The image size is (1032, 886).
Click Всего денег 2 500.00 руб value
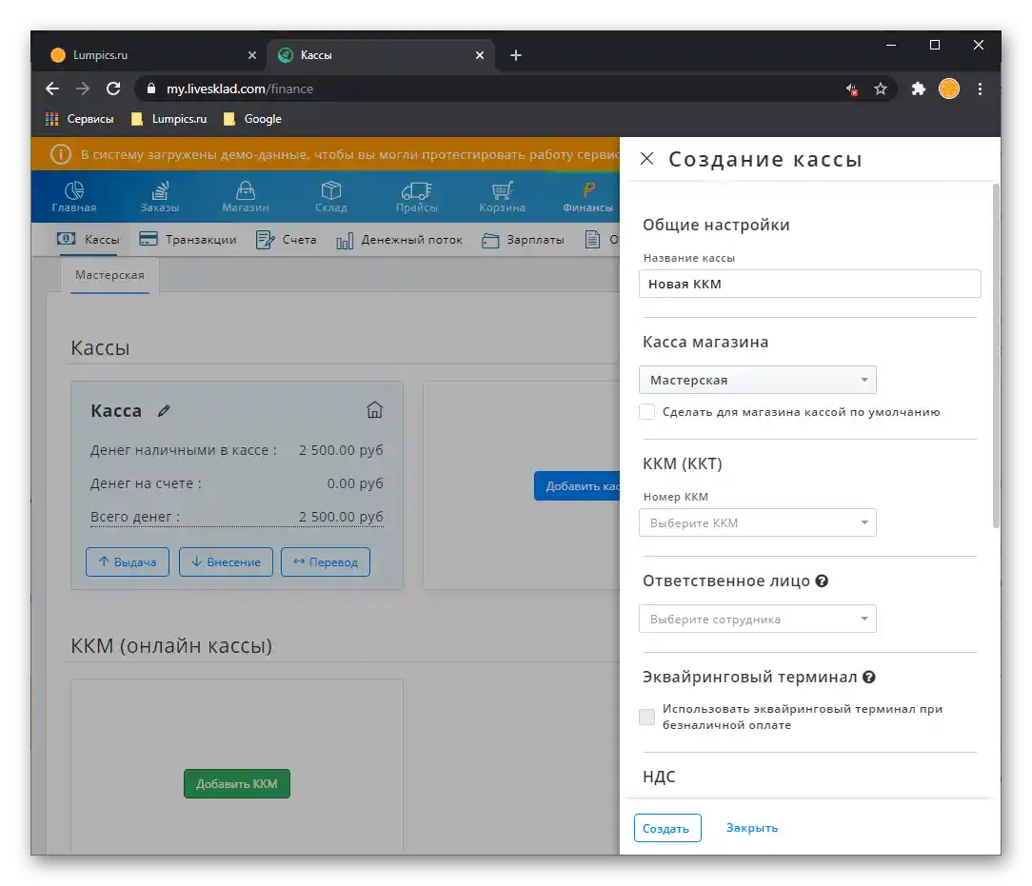pyautogui.click(x=341, y=517)
